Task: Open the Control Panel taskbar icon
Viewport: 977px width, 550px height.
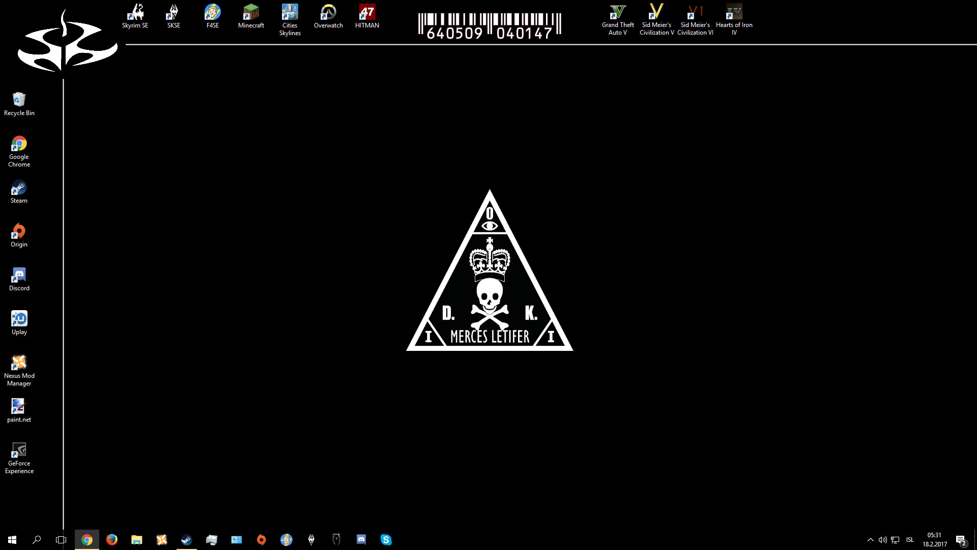Action: 237,539
